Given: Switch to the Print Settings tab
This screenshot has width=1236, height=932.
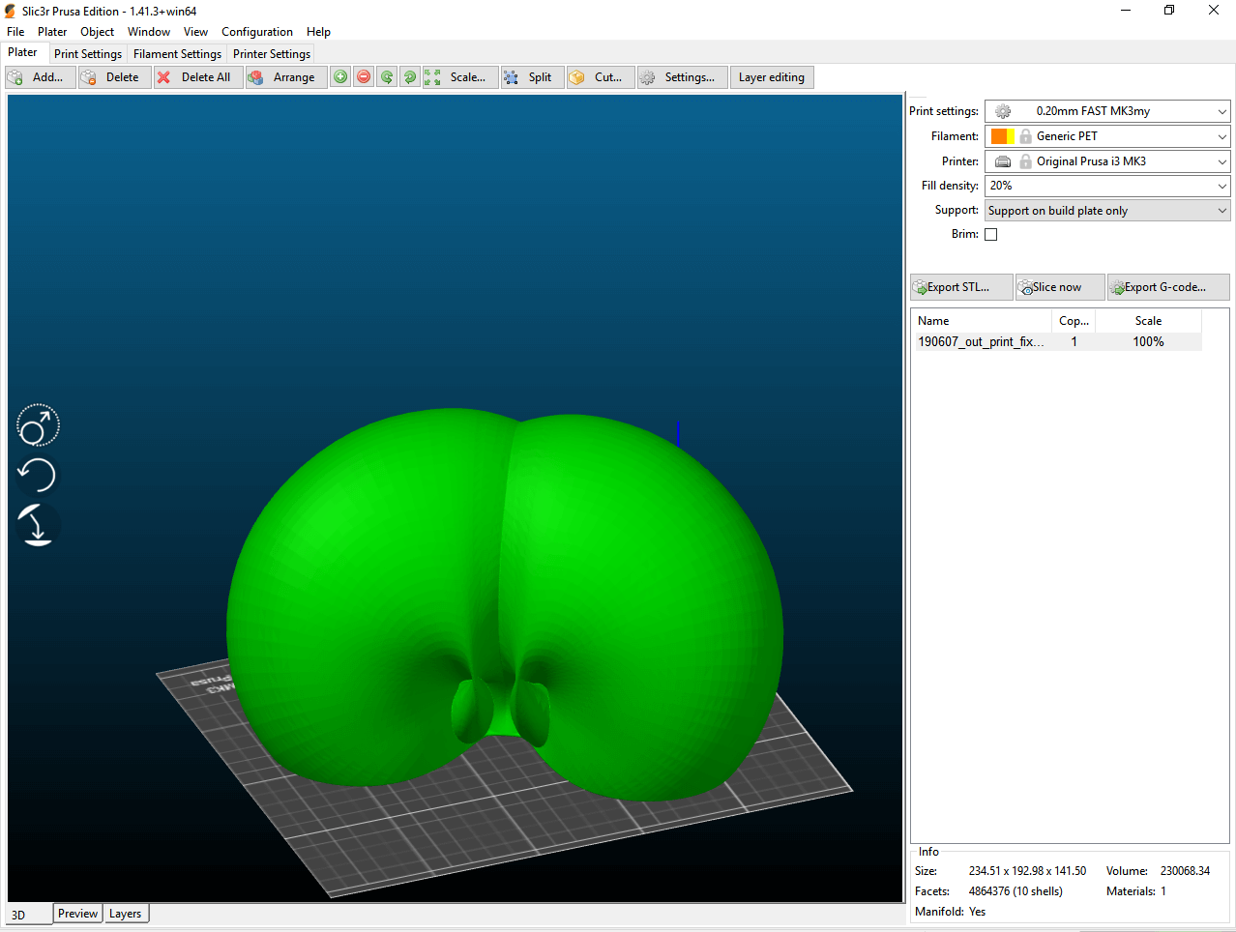Looking at the screenshot, I should pos(88,54).
